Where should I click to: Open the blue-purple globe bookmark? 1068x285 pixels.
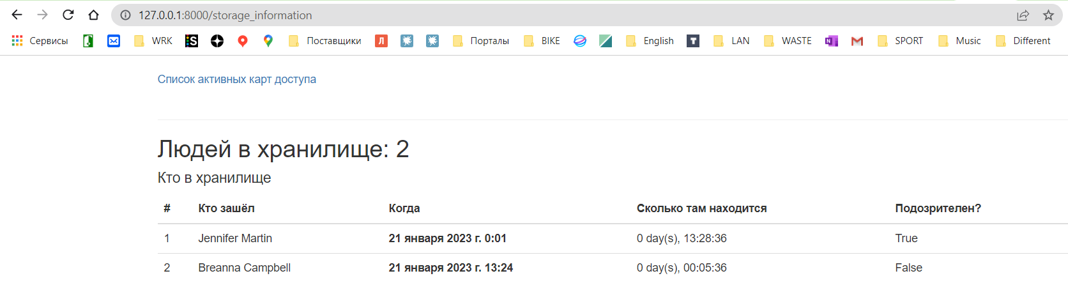coord(580,41)
